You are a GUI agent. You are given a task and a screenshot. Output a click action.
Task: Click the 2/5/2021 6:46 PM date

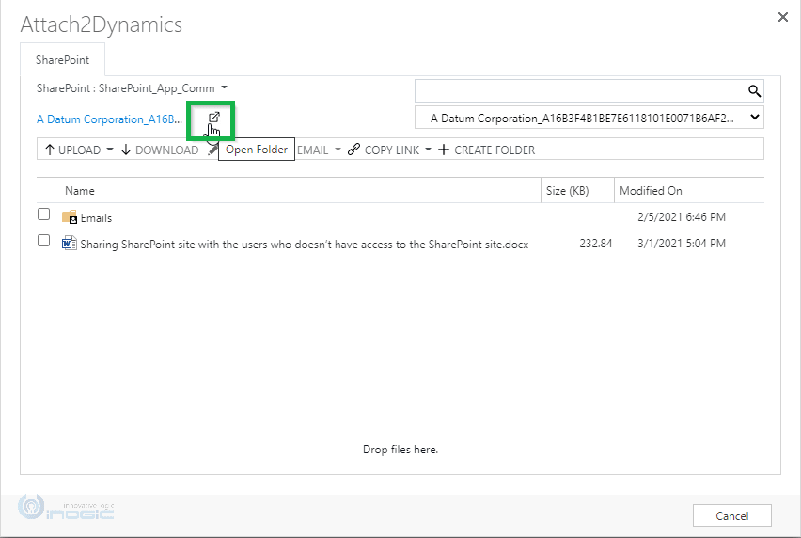[x=682, y=216]
